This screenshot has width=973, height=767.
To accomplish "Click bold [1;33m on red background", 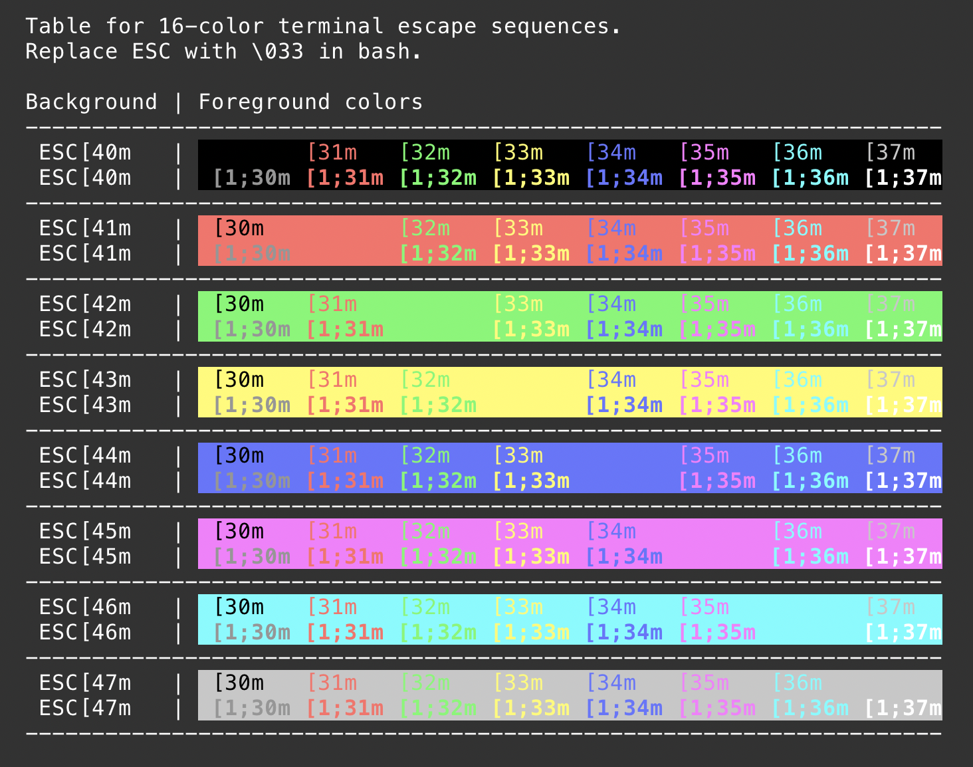I will click(x=530, y=254).
